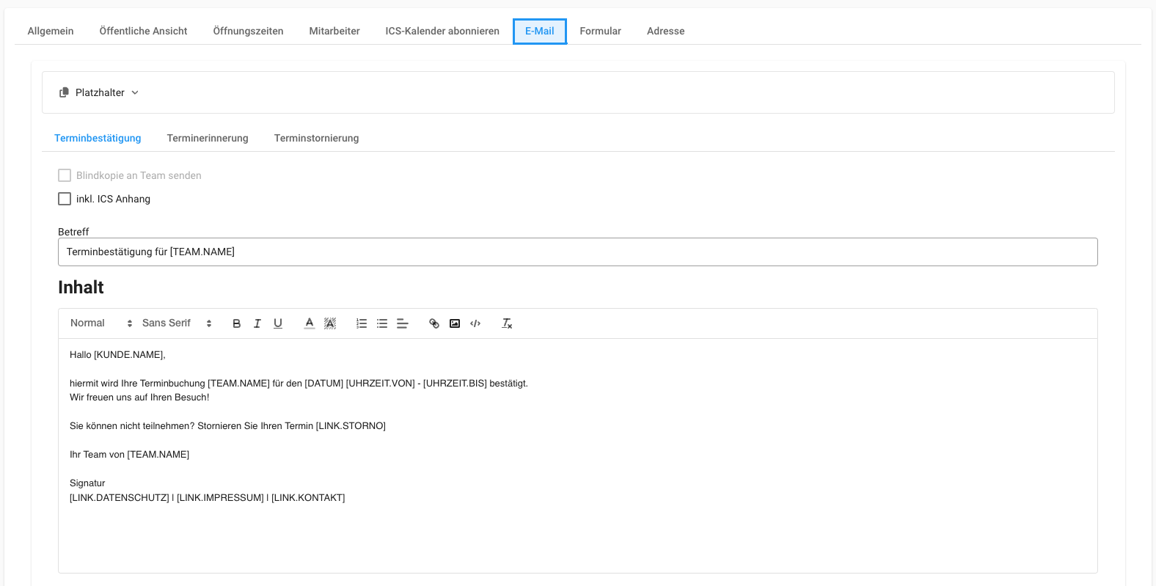Insert a numbered list
This screenshot has width=1156, height=586.
point(362,323)
